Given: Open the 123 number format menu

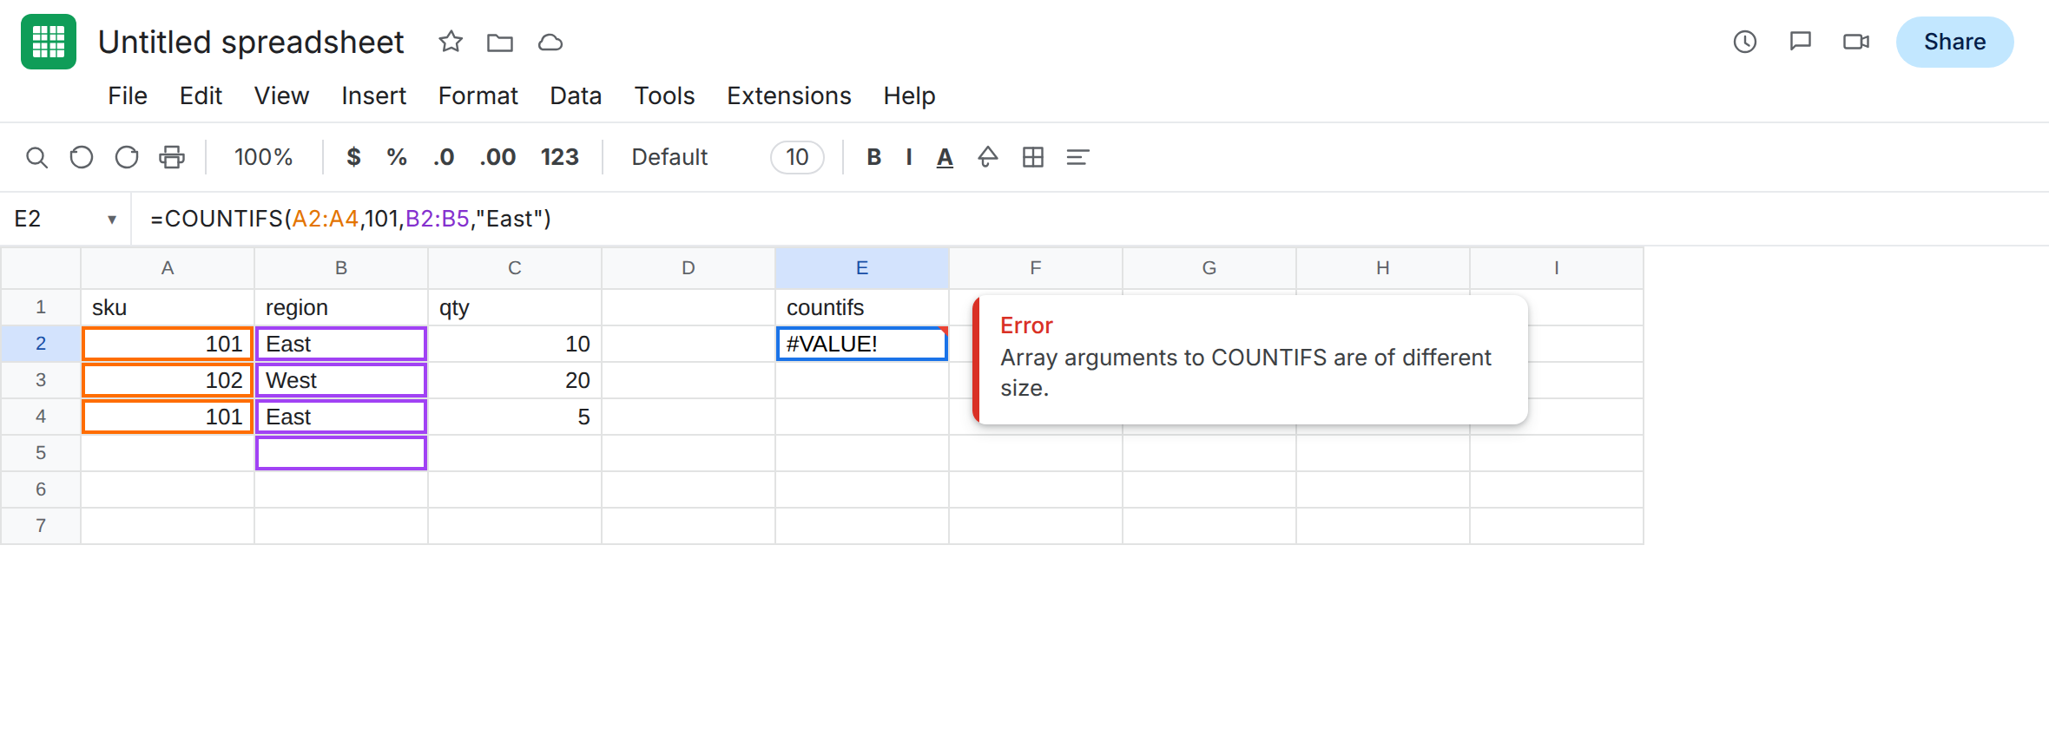Looking at the screenshot, I should click(x=559, y=157).
